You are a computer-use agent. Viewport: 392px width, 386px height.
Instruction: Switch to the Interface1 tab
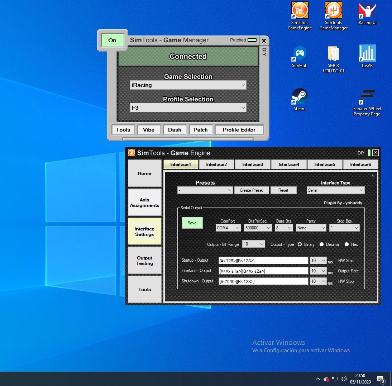coord(181,165)
